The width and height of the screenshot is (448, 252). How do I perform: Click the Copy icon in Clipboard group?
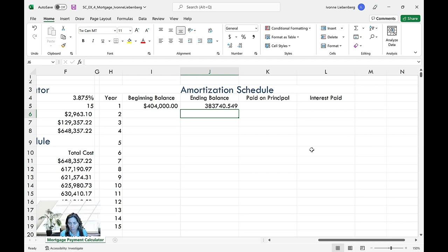[63, 37]
